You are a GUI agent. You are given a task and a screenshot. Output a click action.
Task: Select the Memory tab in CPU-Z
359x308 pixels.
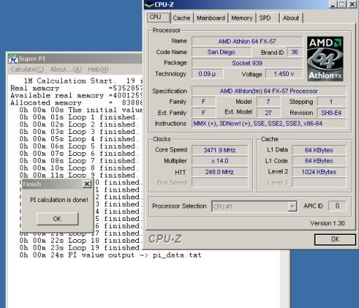(x=242, y=18)
